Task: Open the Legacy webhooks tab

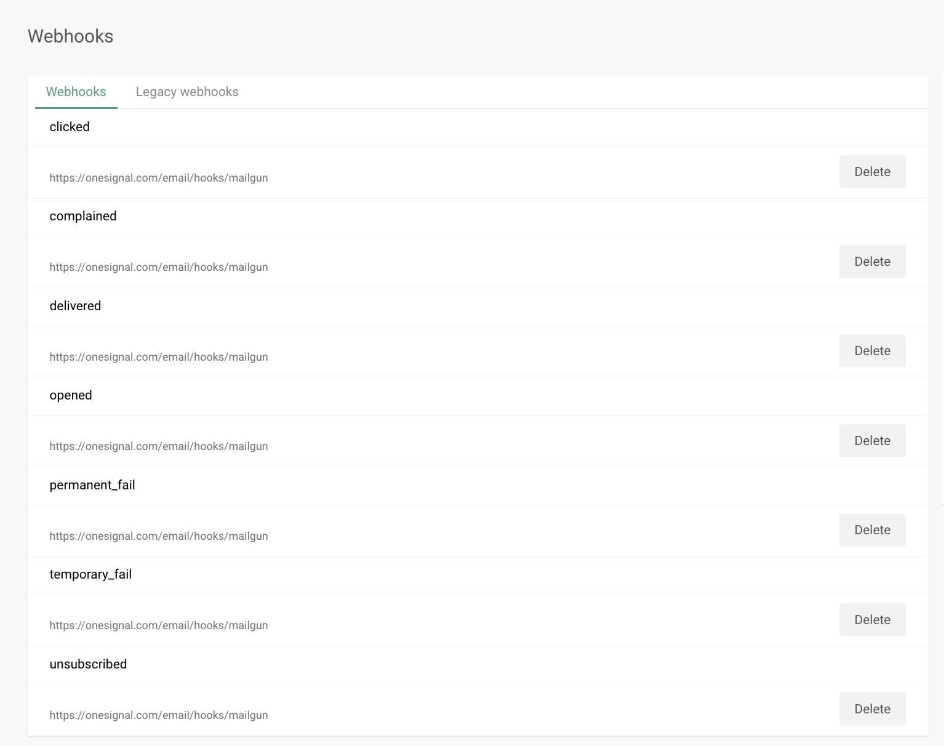Action: point(187,92)
